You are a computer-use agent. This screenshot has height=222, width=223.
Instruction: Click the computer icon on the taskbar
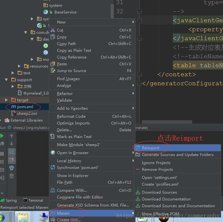click(x=43, y=217)
